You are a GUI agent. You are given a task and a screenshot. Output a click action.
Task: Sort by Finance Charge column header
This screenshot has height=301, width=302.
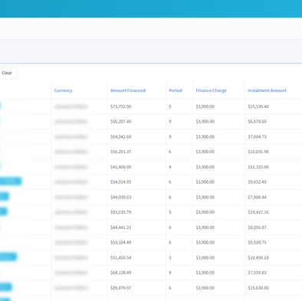[211, 90]
